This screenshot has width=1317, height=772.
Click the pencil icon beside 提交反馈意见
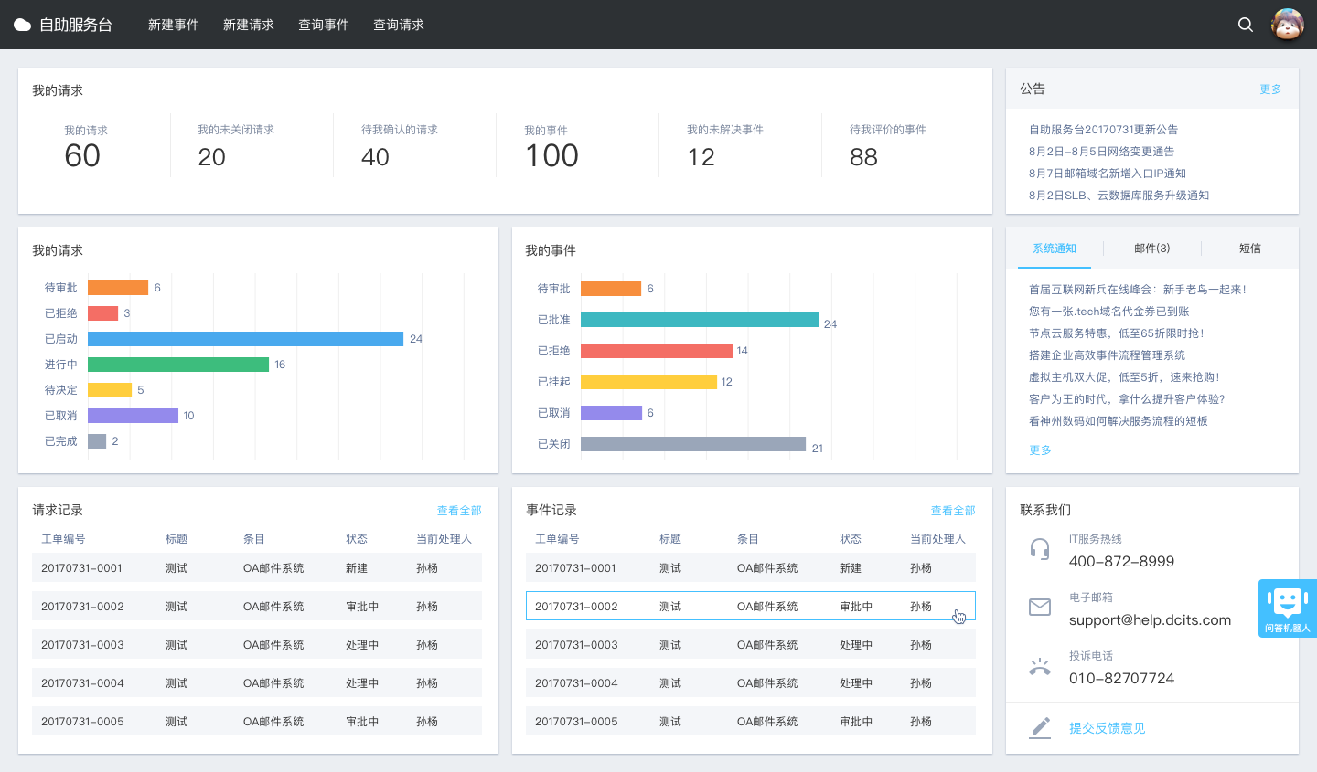click(1040, 727)
